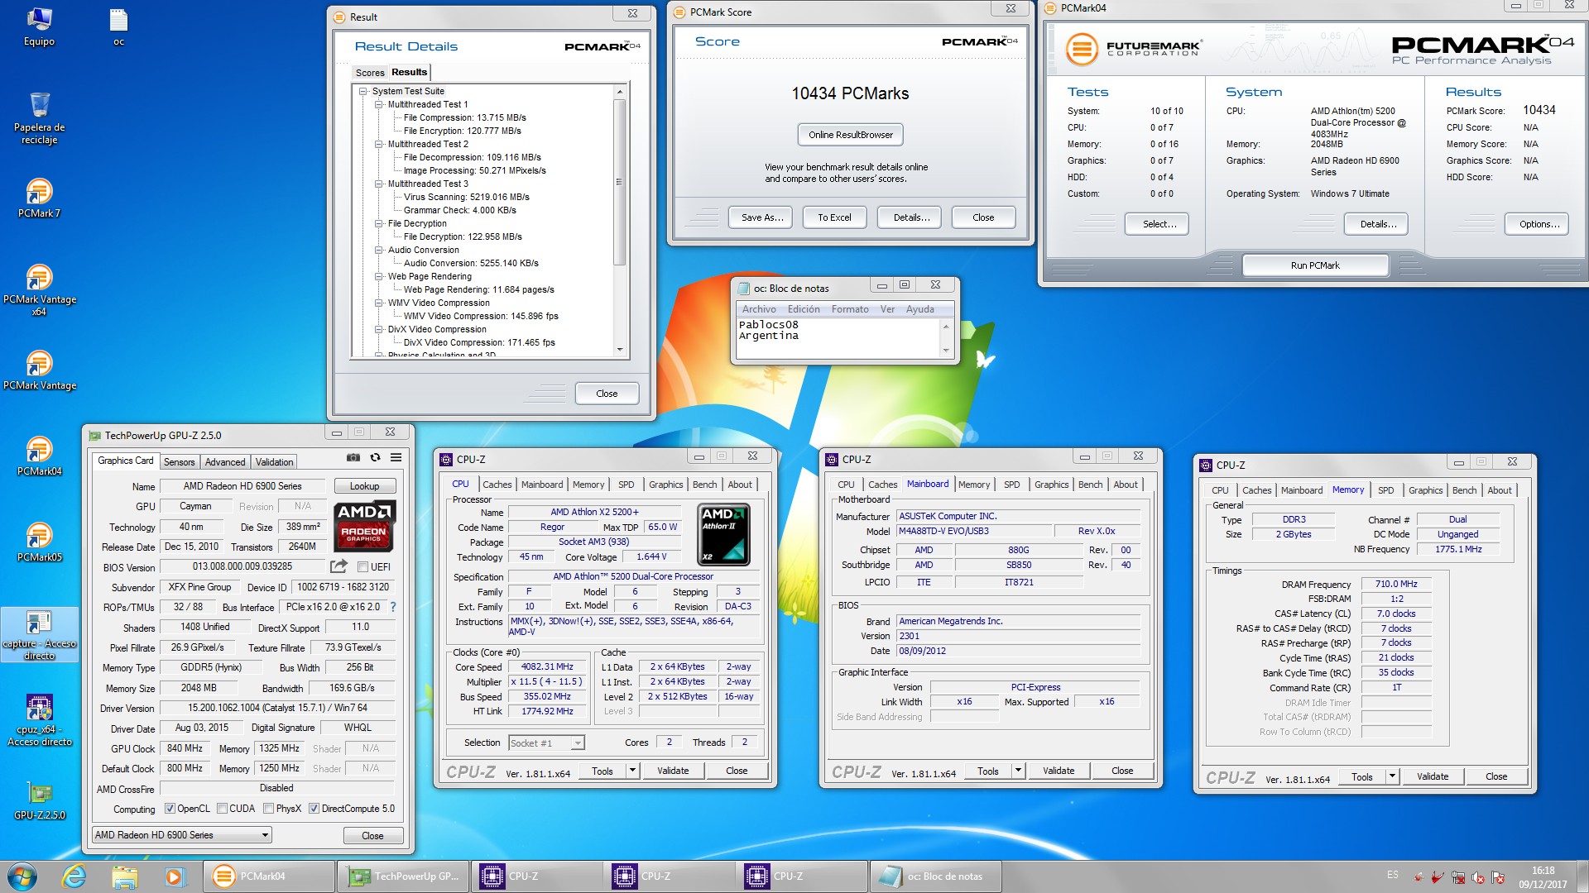Click the BIOS version share/export icon
Screen dimensions: 1589x893
point(338,566)
